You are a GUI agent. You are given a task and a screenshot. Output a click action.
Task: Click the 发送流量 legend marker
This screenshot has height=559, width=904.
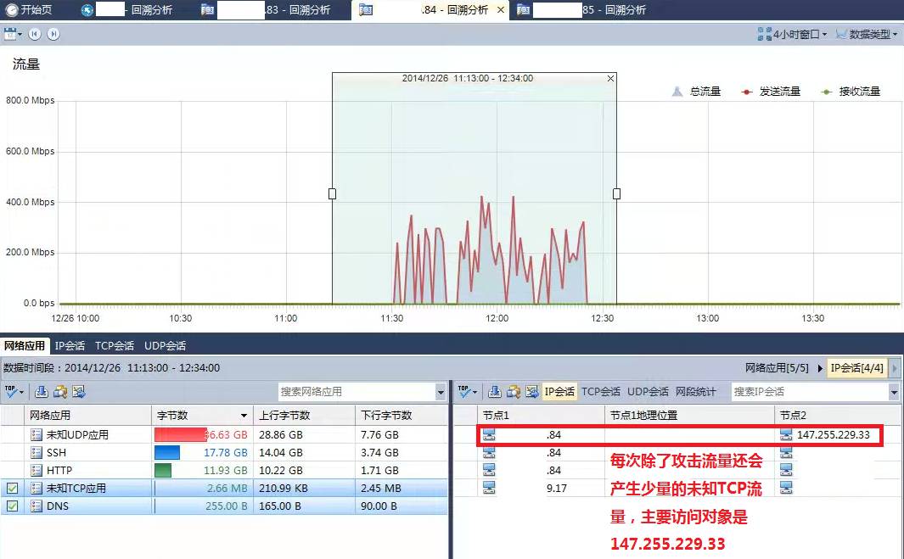747,92
